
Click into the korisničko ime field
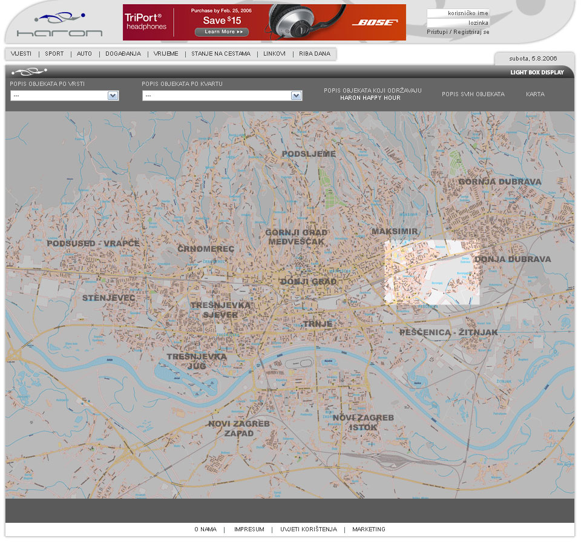point(458,13)
